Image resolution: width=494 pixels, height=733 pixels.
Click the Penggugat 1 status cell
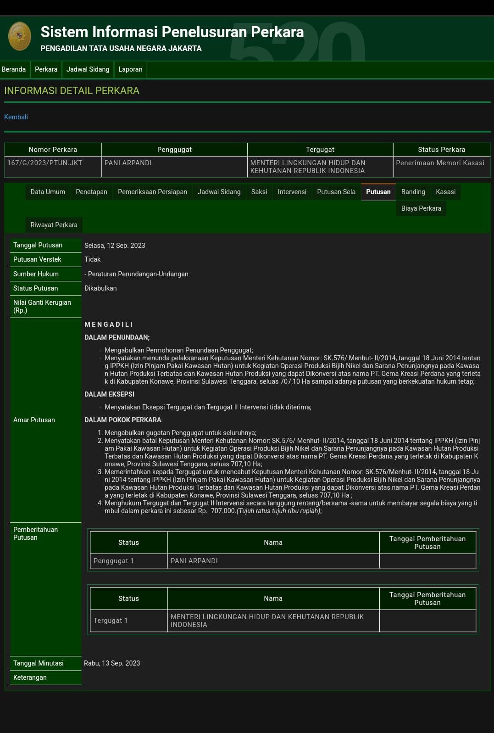pyautogui.click(x=129, y=561)
